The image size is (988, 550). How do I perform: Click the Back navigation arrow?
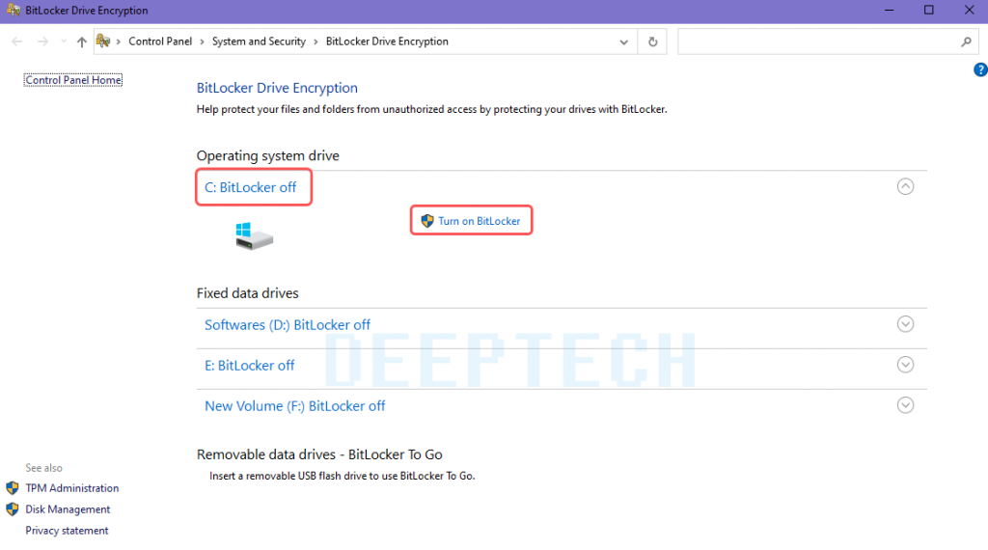pyautogui.click(x=17, y=41)
